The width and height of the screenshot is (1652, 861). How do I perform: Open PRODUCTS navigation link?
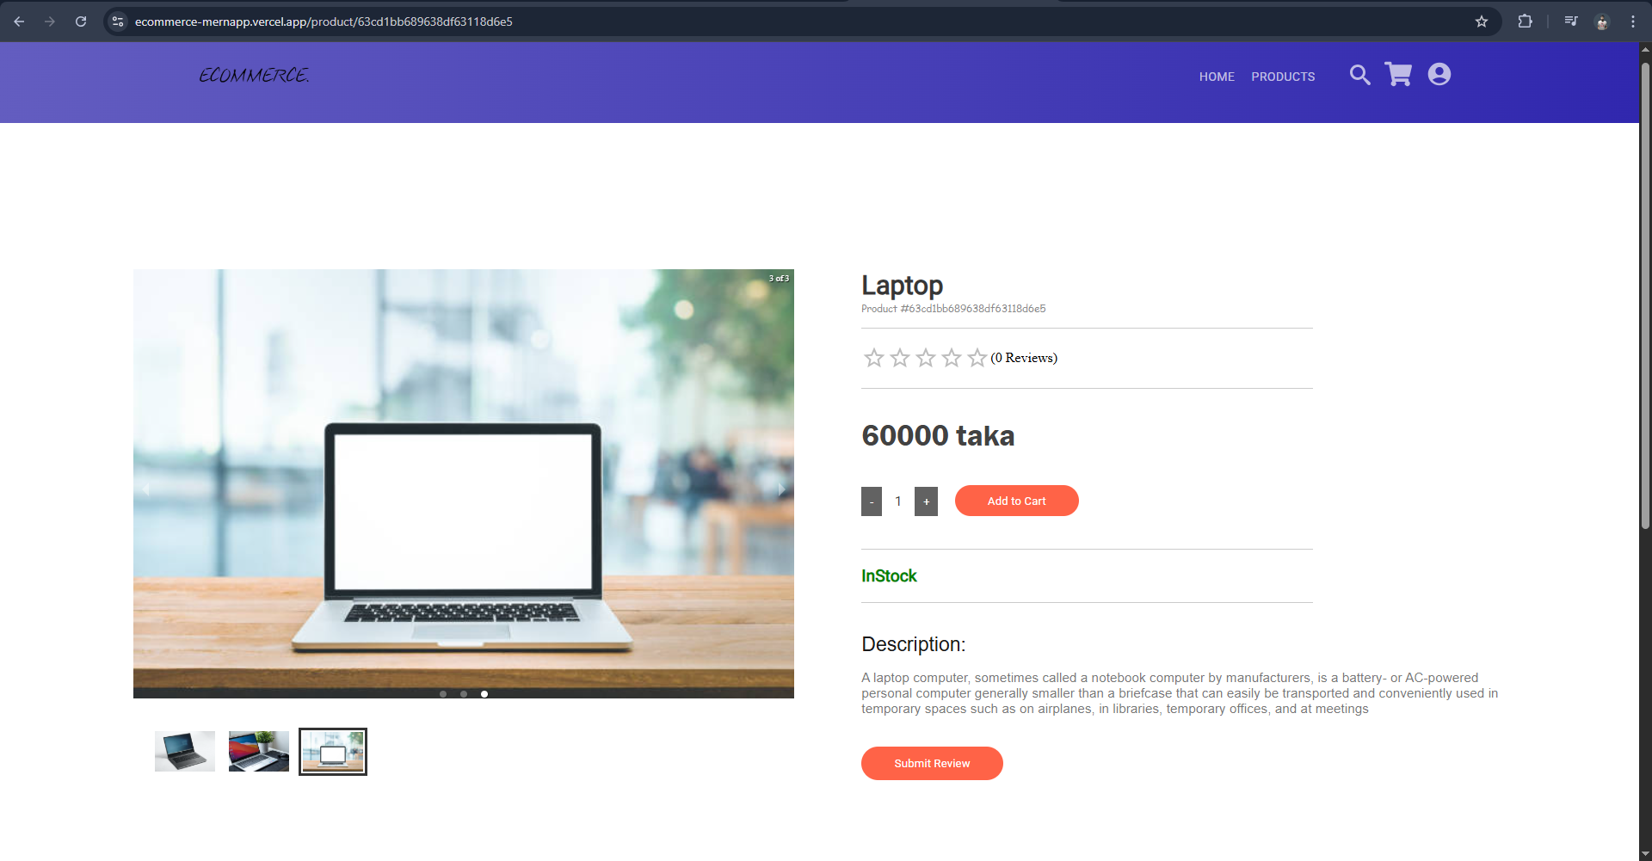click(x=1283, y=77)
